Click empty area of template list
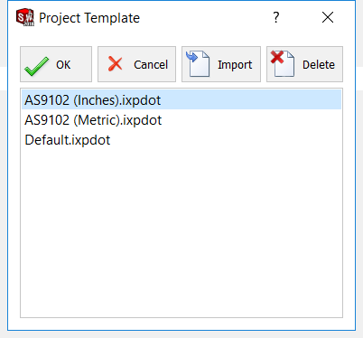 tap(181, 232)
